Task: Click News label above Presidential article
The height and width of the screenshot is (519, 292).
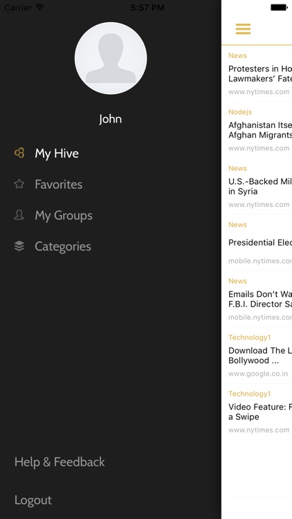Action: pos(237,224)
